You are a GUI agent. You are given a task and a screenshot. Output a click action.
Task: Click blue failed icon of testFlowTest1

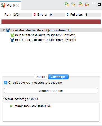click(12, 40)
